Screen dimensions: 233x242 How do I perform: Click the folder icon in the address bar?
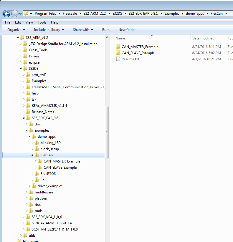tap(26, 14)
